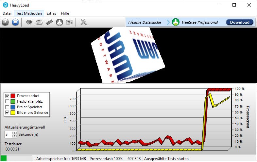Decrease update interval with down arrow
Screen dimensions: 257x162
point(15,136)
